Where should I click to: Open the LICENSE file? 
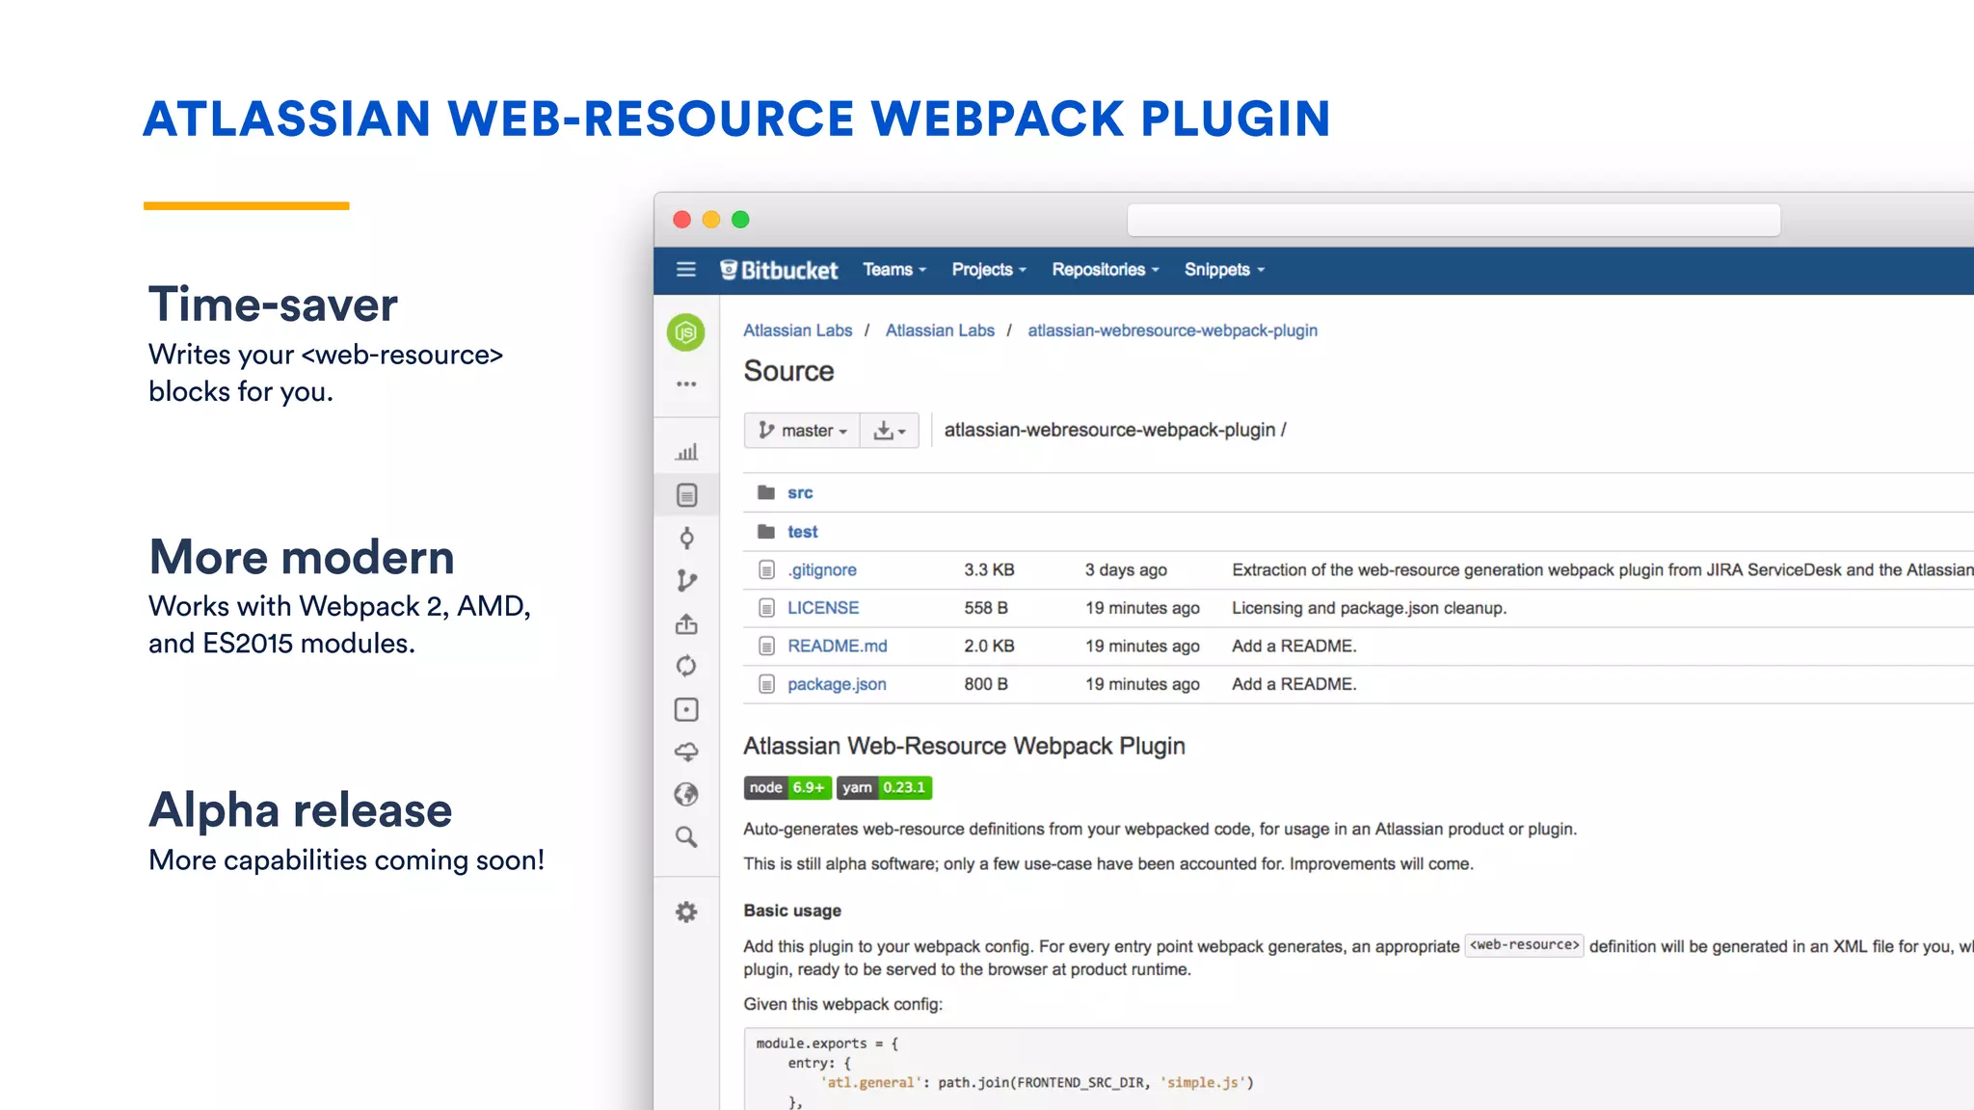822,608
